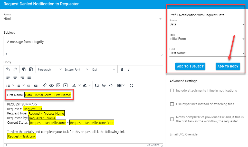248x147 pixels.
Task: Click the Add to Subject button
Action: tap(190, 66)
